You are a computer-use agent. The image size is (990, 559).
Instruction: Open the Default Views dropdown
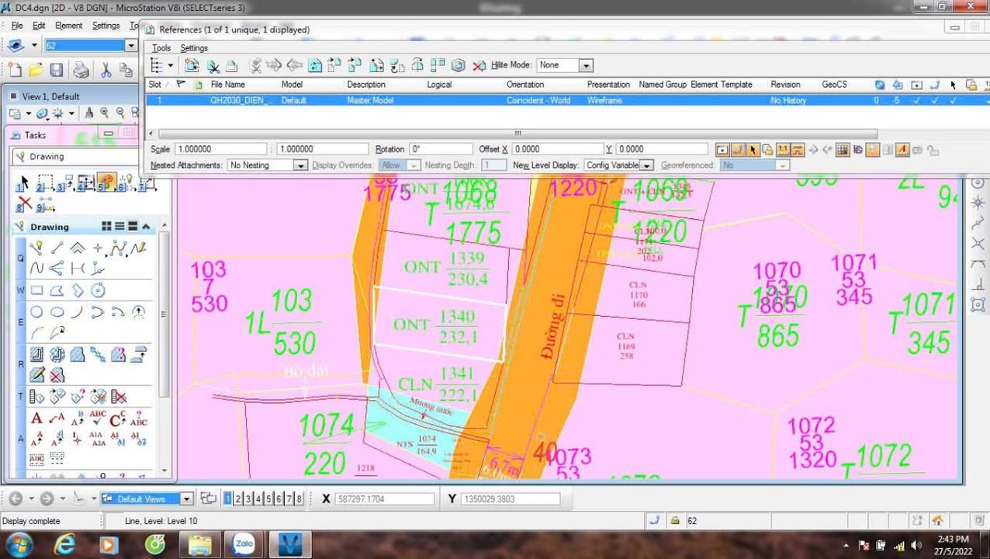click(186, 498)
